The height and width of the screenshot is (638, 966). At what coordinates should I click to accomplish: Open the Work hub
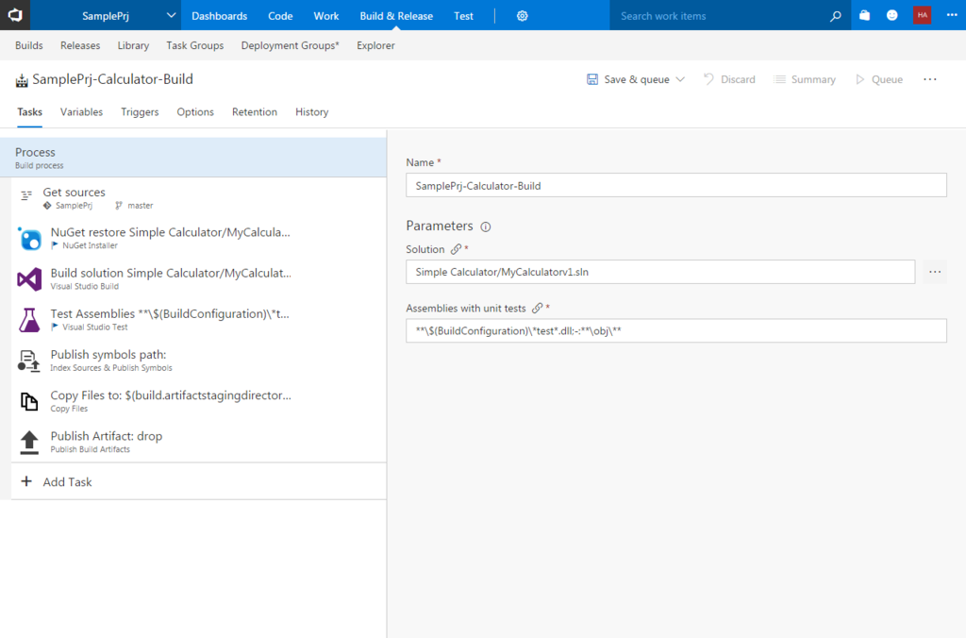tap(325, 16)
